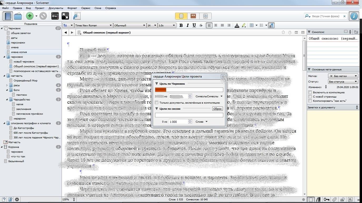Expand the "расы" folder in binder
This screenshot has height=203, width=362.
(7, 85)
